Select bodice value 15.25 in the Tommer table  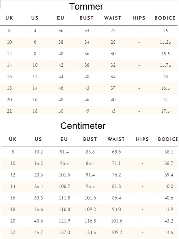pos(166,42)
